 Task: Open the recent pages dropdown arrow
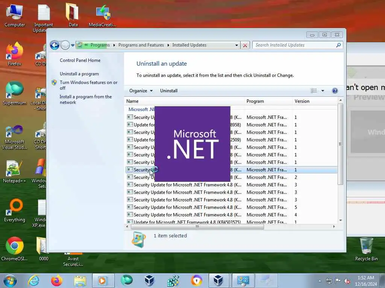[73, 45]
